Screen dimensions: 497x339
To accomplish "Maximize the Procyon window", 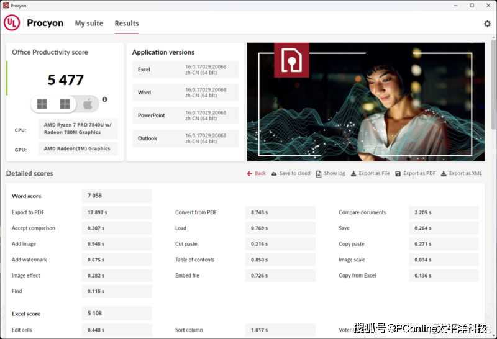I will point(472,5).
